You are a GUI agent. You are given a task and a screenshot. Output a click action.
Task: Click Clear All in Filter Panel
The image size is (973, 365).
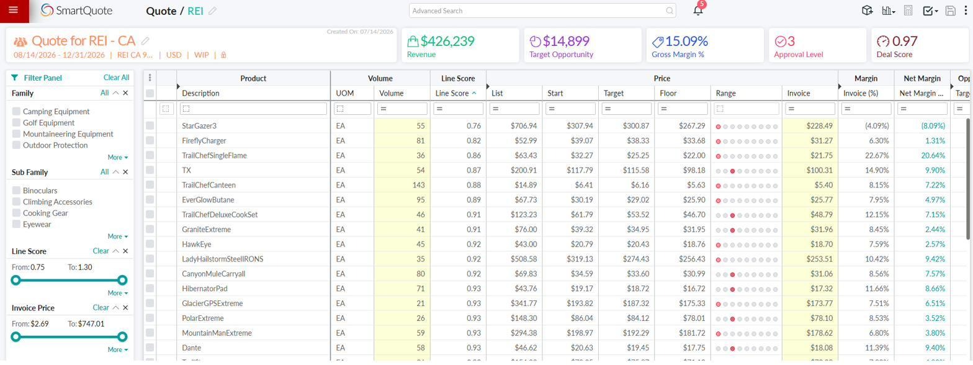point(116,78)
